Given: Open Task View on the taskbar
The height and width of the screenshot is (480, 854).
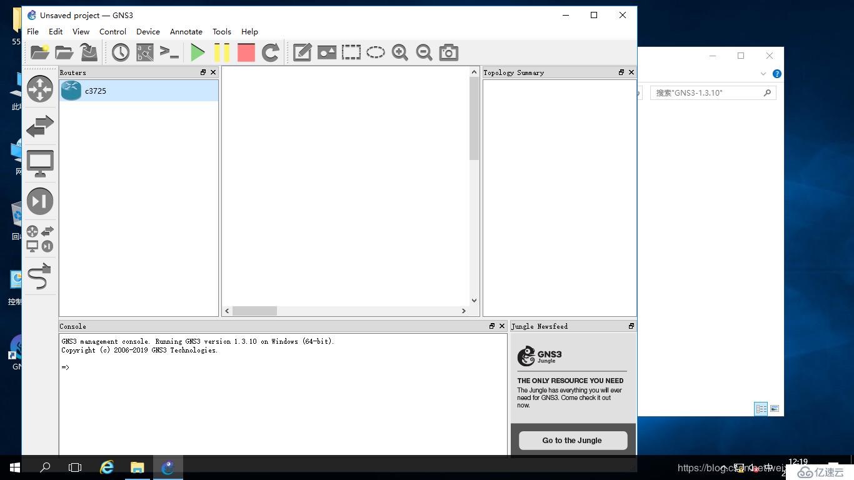Looking at the screenshot, I should (x=75, y=467).
